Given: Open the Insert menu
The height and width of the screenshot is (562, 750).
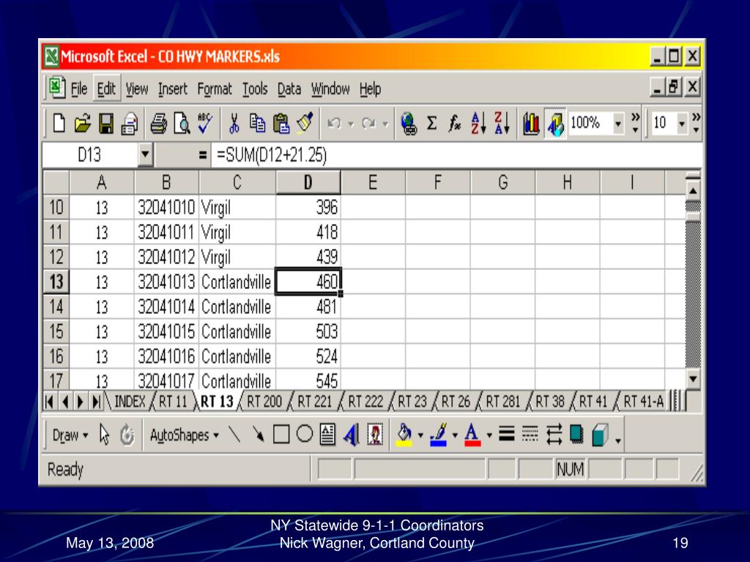Looking at the screenshot, I should (x=173, y=89).
